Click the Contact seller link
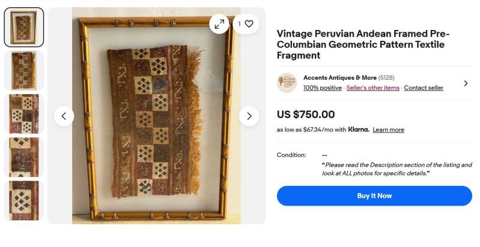 point(424,88)
